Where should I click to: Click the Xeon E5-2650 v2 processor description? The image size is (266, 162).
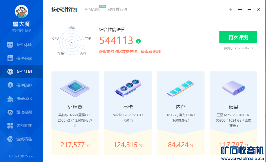(x=75, y=120)
